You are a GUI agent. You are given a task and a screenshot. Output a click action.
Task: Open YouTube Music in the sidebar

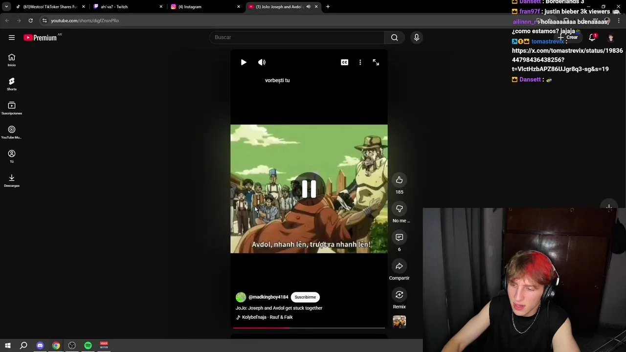coord(12,132)
